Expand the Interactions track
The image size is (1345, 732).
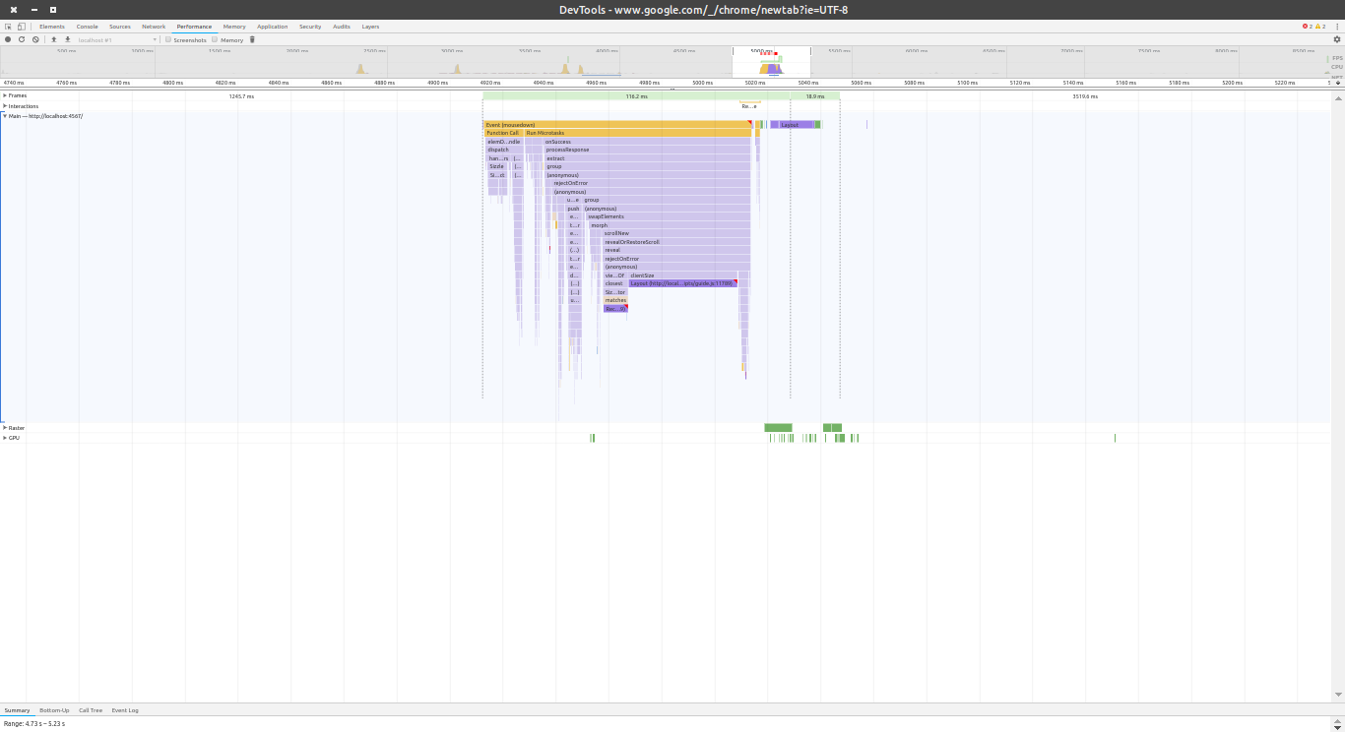click(x=5, y=106)
